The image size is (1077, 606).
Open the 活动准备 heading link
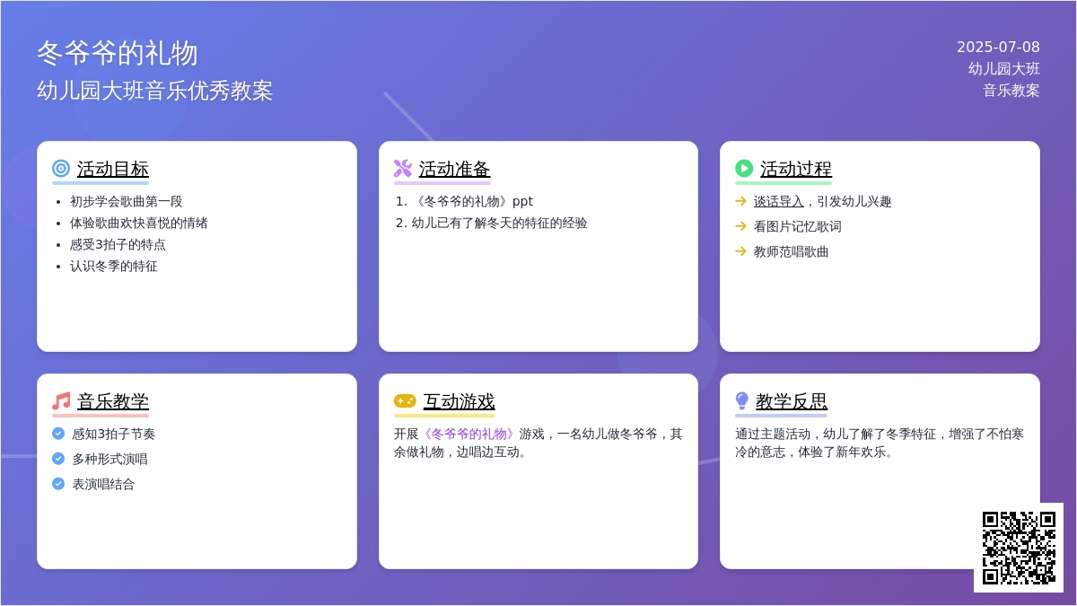pos(455,169)
